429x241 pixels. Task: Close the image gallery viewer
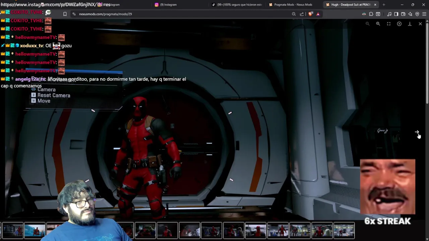(x=420, y=24)
